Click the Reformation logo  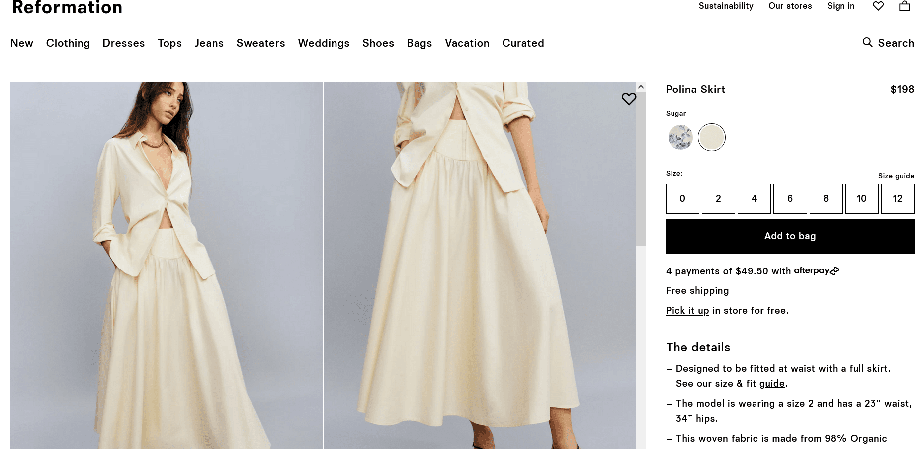(67, 8)
